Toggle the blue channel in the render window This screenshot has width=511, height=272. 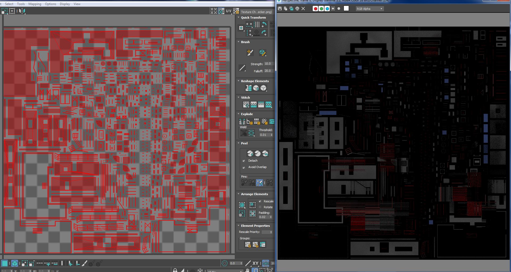327,9
